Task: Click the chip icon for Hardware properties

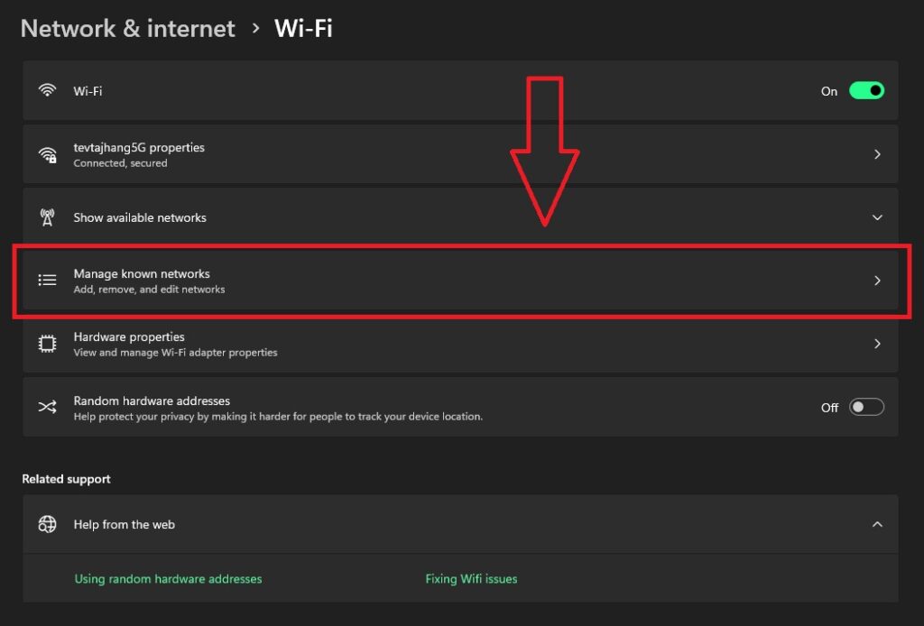Action: tap(47, 344)
